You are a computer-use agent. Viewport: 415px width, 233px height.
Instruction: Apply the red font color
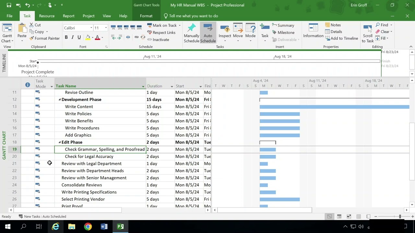click(x=97, y=38)
